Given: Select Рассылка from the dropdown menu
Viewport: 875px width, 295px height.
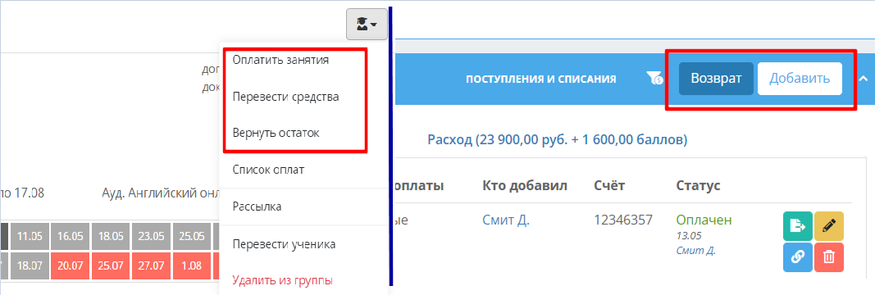Looking at the screenshot, I should tap(257, 206).
